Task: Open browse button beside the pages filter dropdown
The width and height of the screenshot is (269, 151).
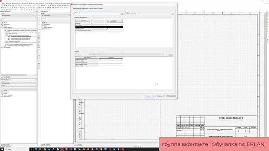Action: point(35,16)
